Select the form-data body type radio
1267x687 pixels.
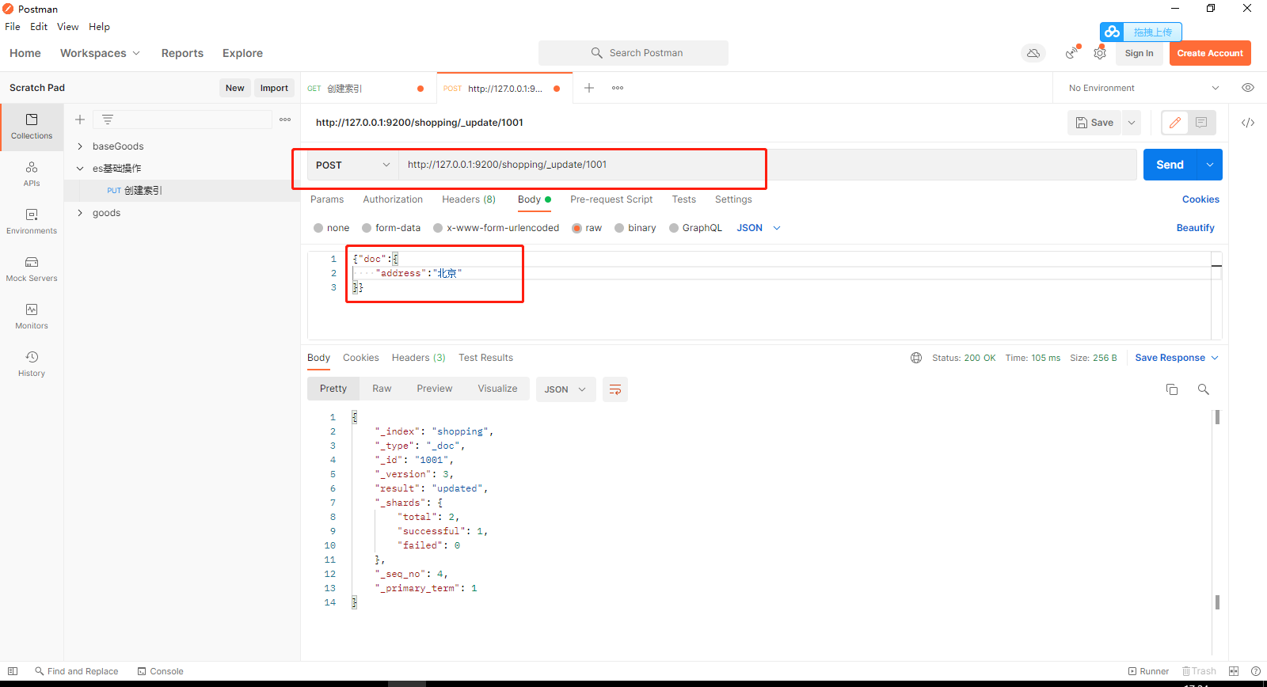(x=367, y=228)
